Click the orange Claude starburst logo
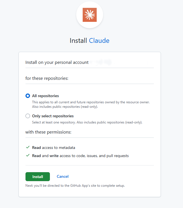The width and height of the screenshot is (183, 208). (x=90, y=15)
